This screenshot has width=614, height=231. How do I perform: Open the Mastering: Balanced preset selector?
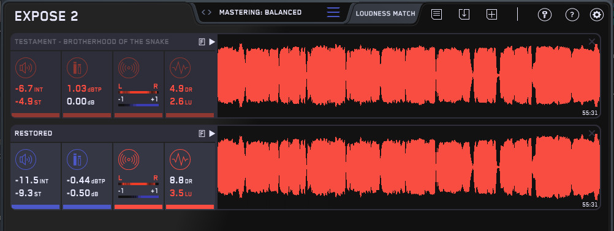[260, 12]
